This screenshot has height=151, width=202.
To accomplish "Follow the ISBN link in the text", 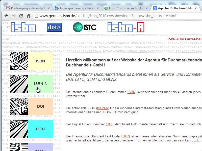I will [x=131, y=92].
